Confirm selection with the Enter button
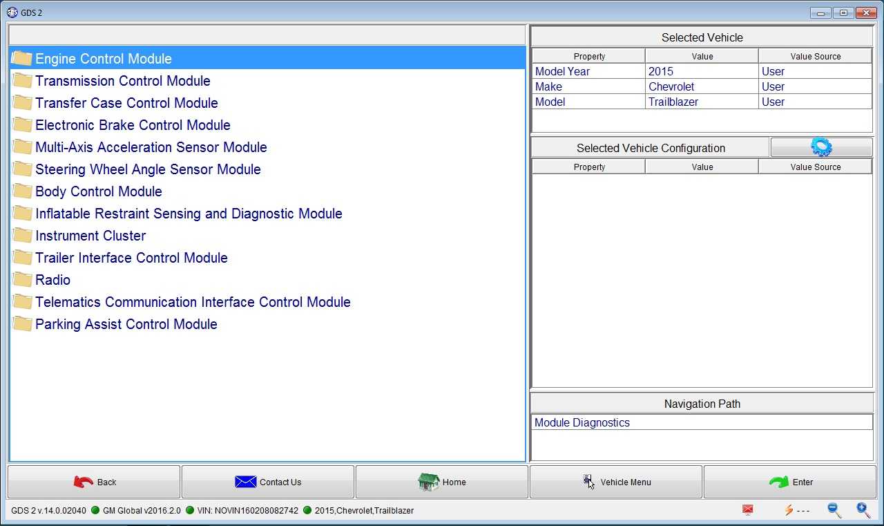The width and height of the screenshot is (884, 526). [790, 482]
